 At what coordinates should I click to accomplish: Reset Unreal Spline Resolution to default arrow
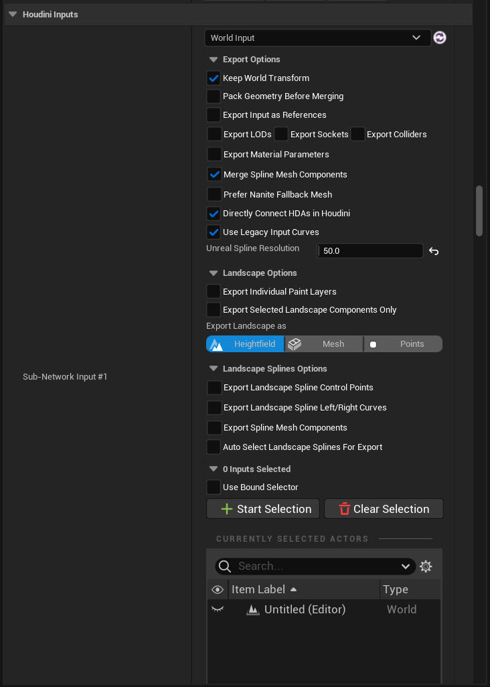pos(434,251)
